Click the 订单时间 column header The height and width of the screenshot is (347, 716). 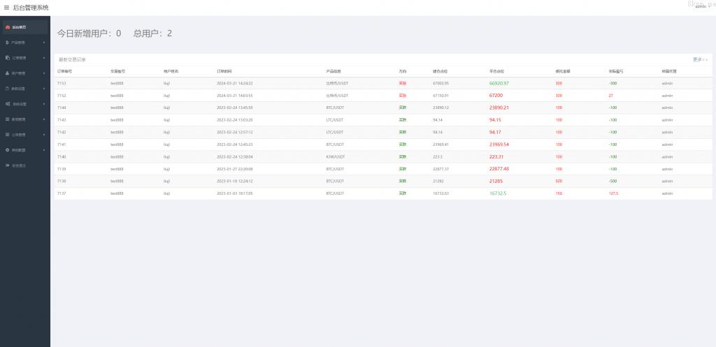click(224, 71)
